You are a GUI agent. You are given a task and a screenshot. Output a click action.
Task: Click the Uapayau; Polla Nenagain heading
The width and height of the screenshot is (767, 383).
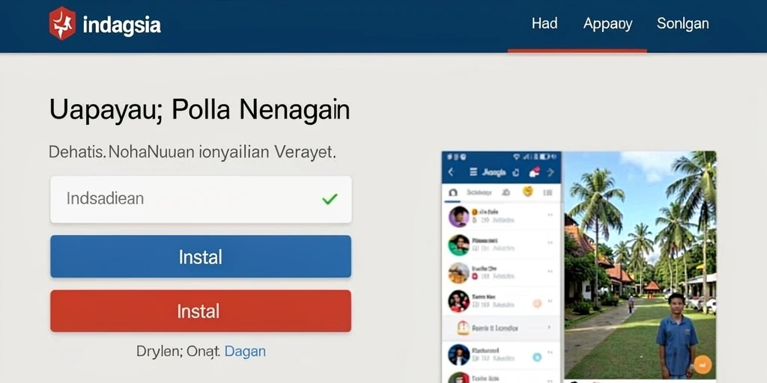(199, 110)
